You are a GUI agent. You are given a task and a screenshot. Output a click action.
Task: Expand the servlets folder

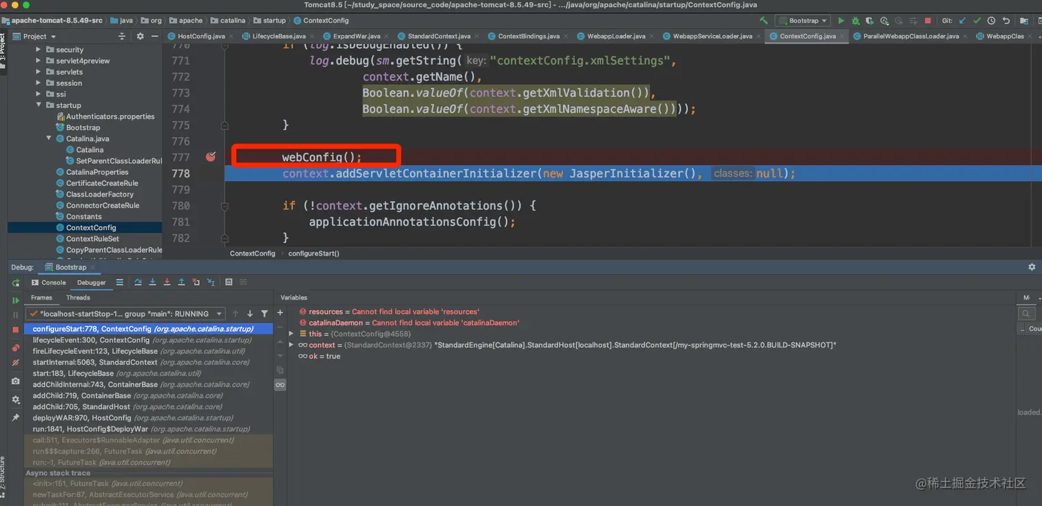(39, 72)
